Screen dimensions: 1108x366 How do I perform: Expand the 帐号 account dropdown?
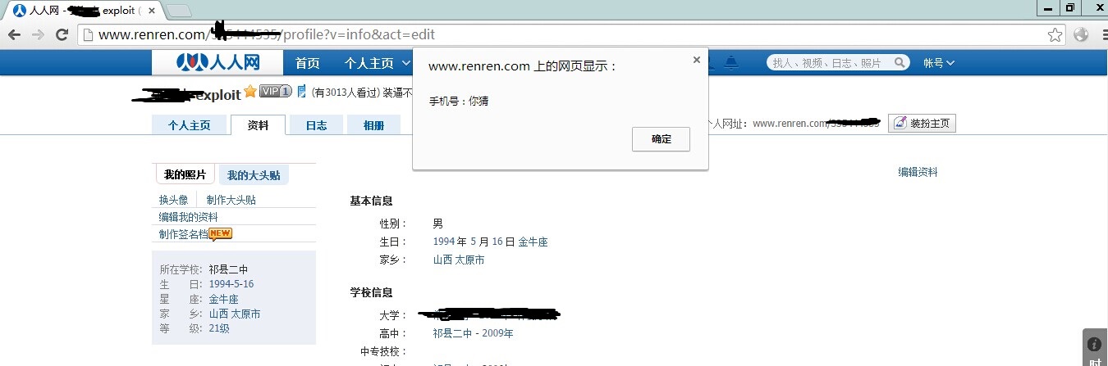[x=938, y=63]
